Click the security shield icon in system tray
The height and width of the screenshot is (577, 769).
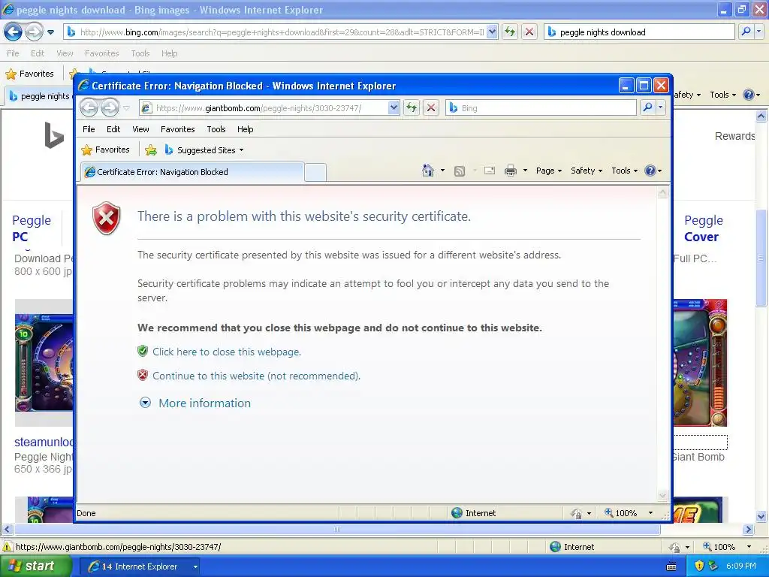699,566
